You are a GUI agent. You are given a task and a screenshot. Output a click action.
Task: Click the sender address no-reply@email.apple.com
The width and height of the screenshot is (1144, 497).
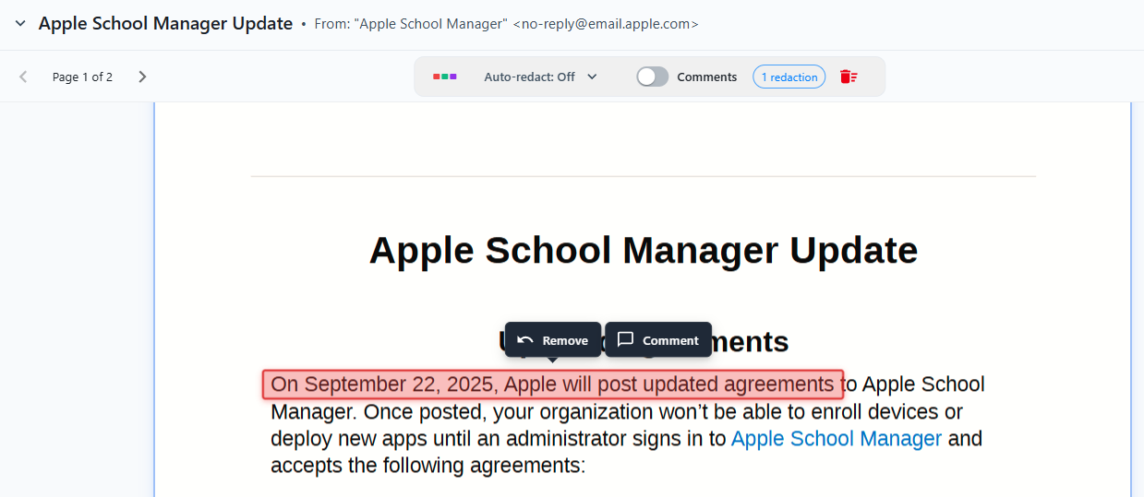click(x=606, y=24)
